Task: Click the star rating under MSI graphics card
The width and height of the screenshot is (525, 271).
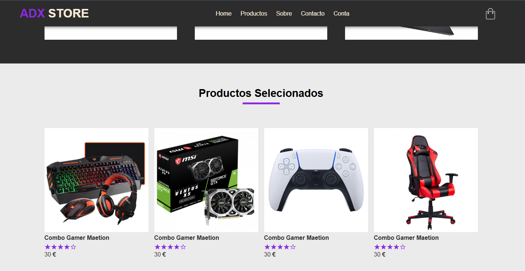Action: pos(170,247)
